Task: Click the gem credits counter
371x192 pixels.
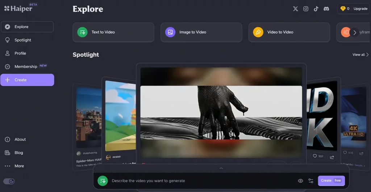Action: (345, 9)
